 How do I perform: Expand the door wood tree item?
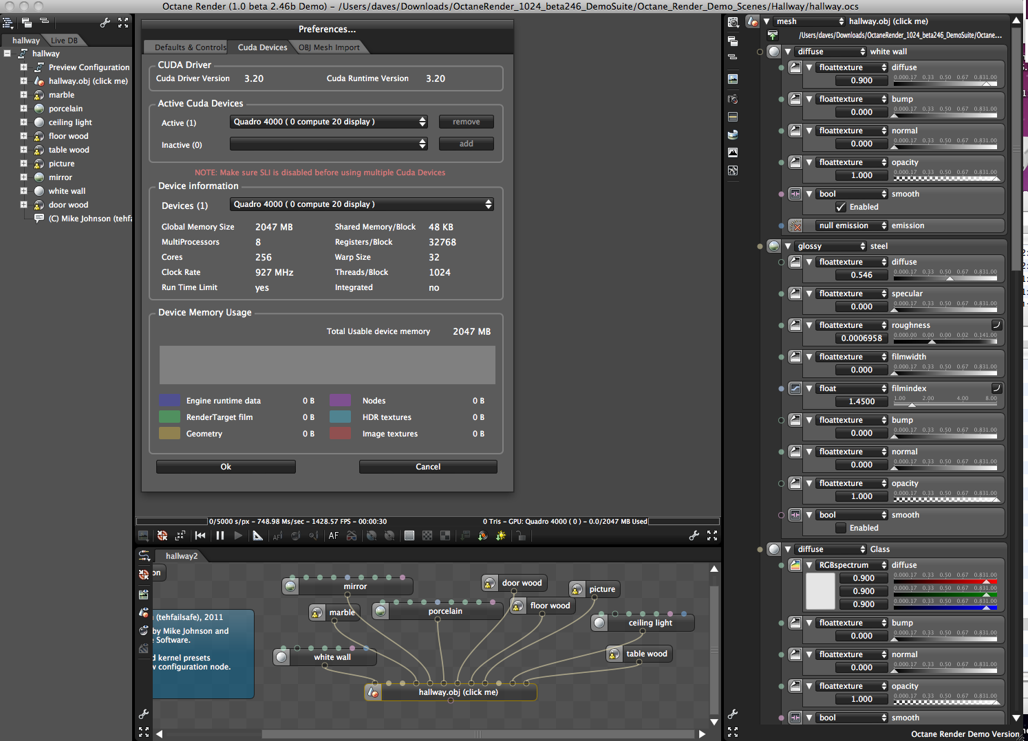[x=23, y=205]
